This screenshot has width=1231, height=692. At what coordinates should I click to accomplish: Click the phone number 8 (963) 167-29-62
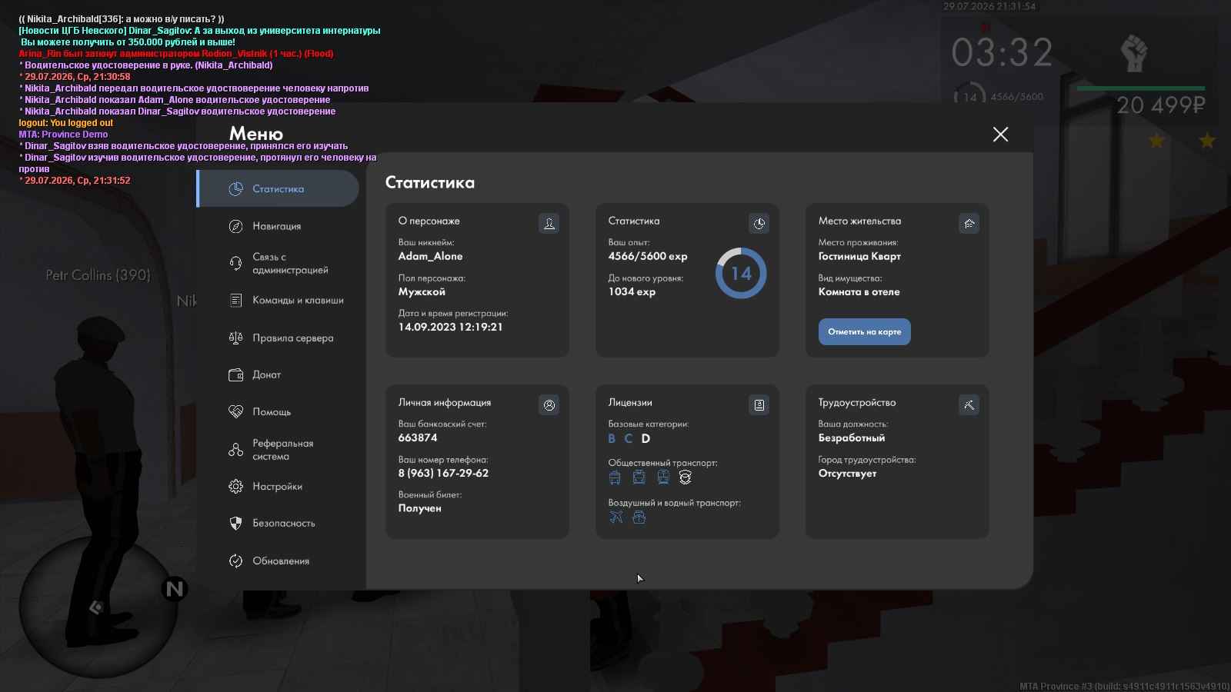point(443,473)
